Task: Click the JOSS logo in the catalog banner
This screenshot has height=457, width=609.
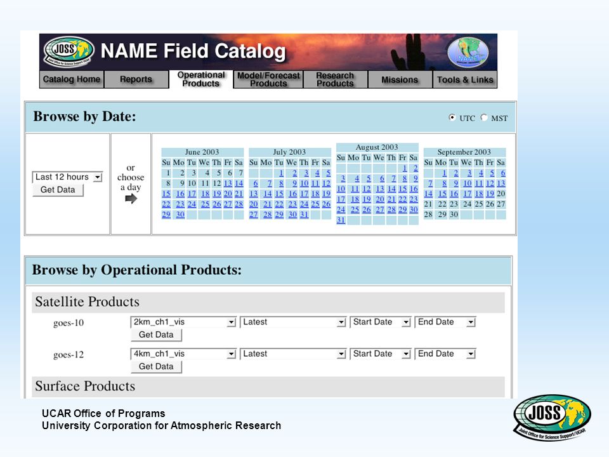Action: click(69, 51)
